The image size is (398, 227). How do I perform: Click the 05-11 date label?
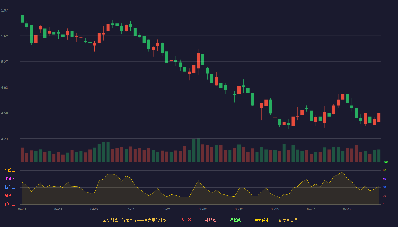(130, 209)
